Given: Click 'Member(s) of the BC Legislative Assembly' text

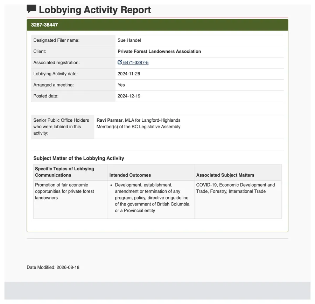Looking at the screenshot, I should (138, 127).
